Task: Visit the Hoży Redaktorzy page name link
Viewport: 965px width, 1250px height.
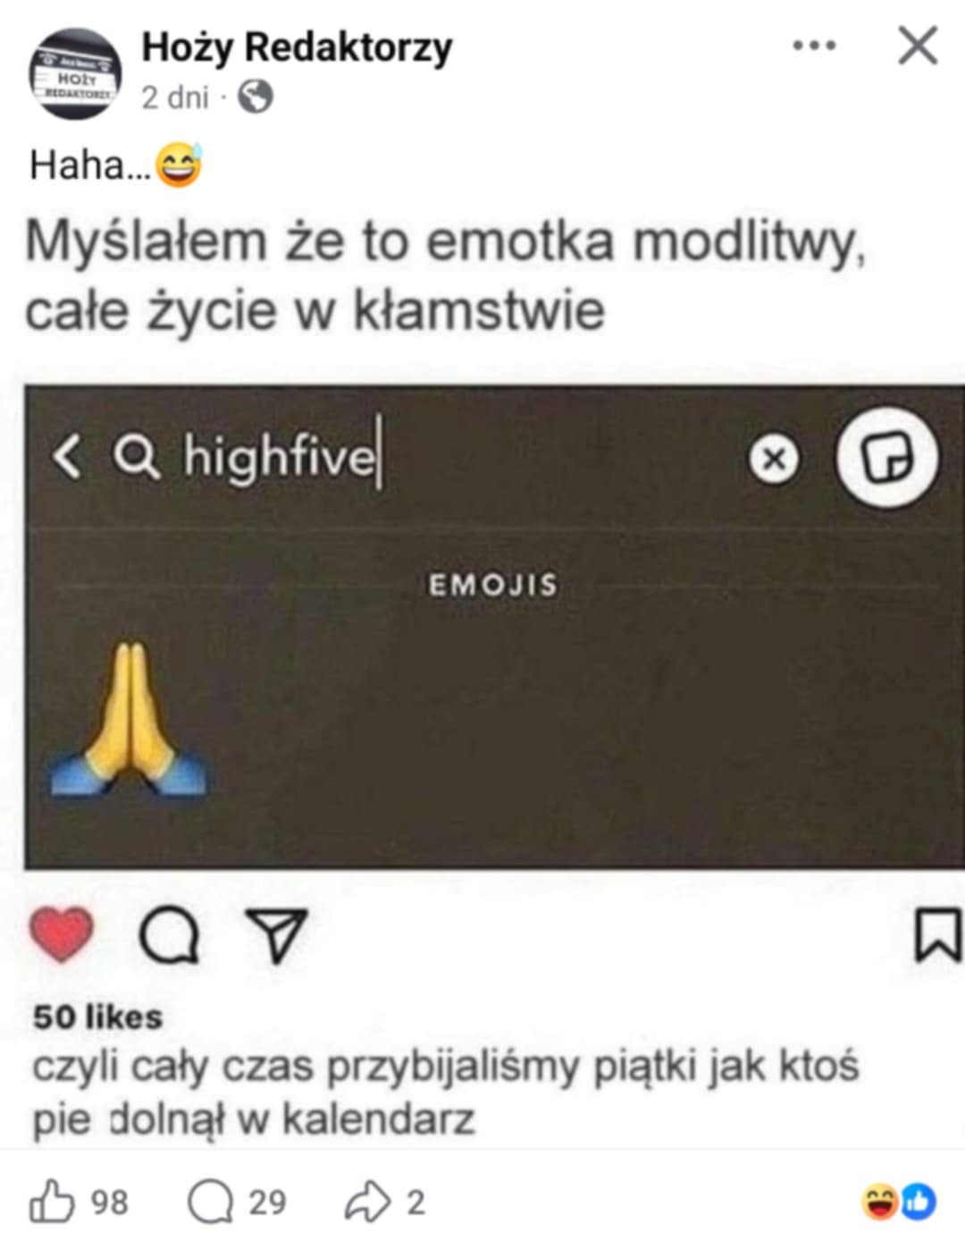Action: pos(297,48)
